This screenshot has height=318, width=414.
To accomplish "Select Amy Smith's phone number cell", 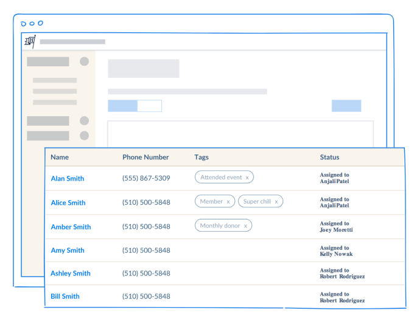I will click(146, 251).
